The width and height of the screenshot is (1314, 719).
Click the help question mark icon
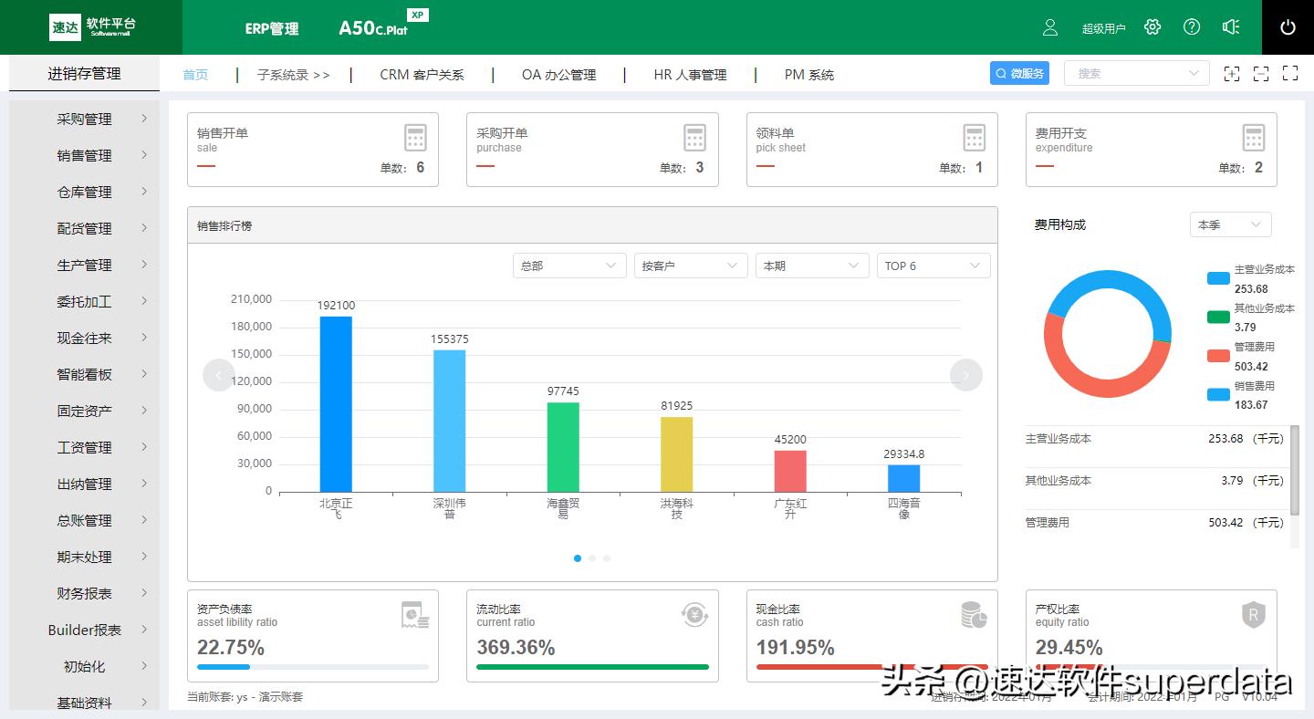coord(1192,27)
